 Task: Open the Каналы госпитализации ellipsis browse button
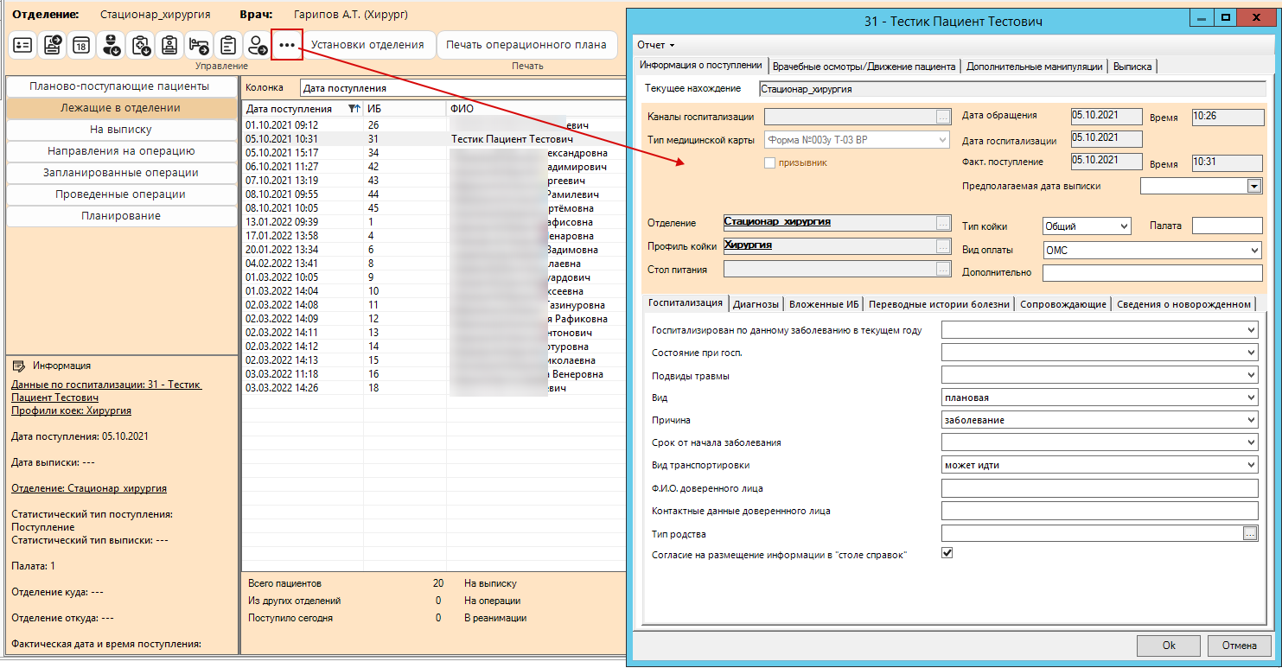pos(942,117)
